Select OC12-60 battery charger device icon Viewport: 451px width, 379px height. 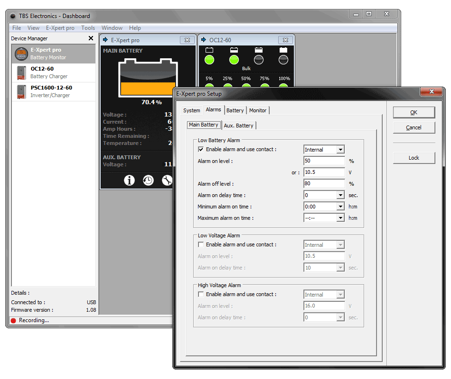(20, 72)
